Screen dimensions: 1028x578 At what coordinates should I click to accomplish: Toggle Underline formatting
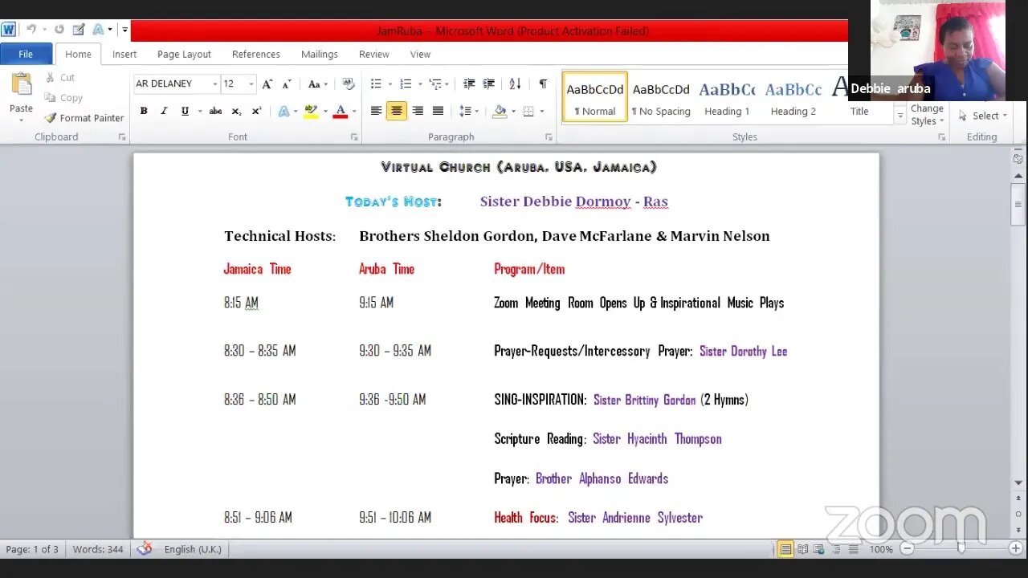pos(185,111)
